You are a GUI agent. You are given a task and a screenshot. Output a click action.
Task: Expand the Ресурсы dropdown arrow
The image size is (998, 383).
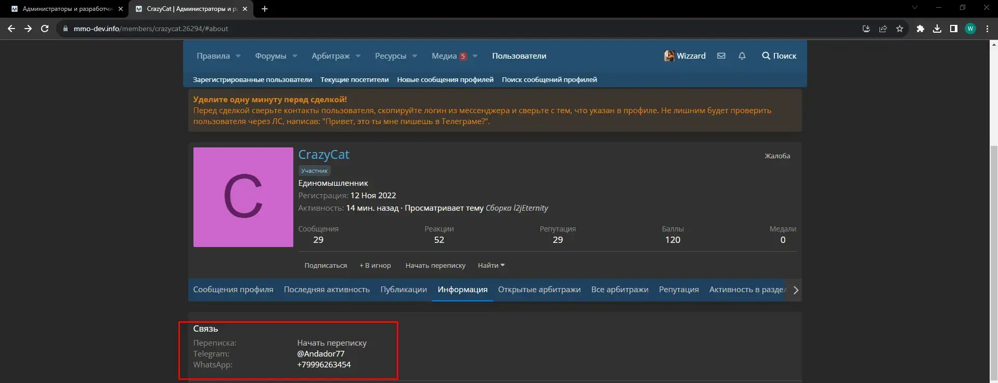[415, 56]
